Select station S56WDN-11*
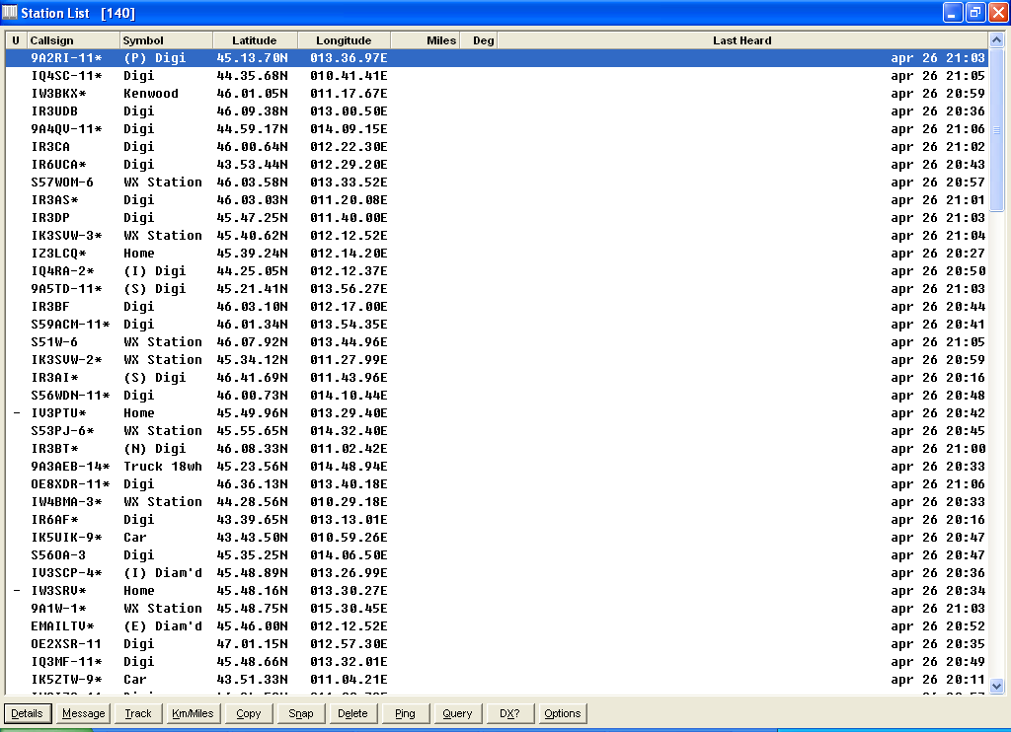 (x=497, y=396)
